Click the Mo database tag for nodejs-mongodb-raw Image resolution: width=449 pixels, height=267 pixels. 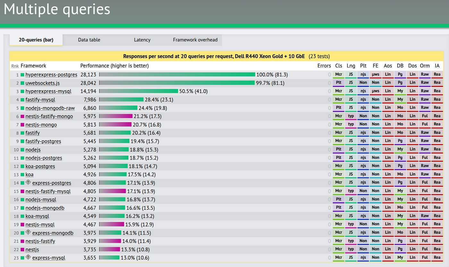click(x=400, y=108)
